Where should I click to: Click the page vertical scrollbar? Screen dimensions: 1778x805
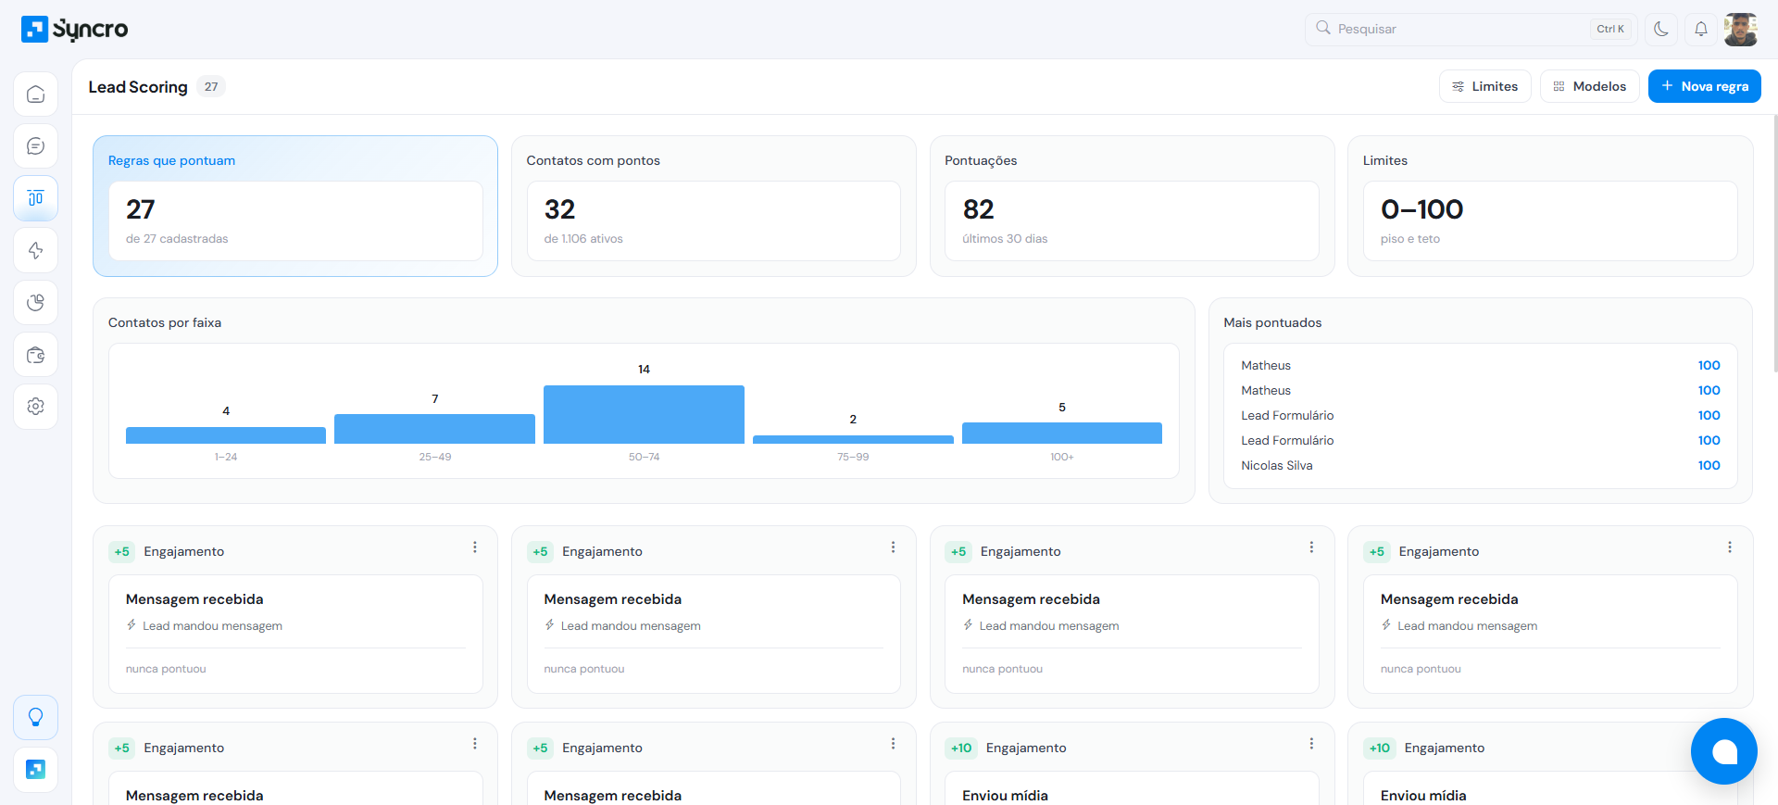[x=1774, y=245]
